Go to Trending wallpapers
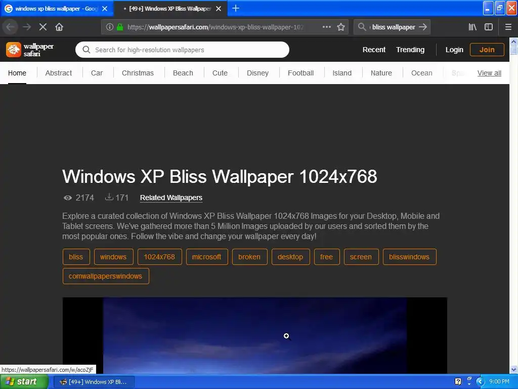The image size is (518, 389). tap(410, 50)
